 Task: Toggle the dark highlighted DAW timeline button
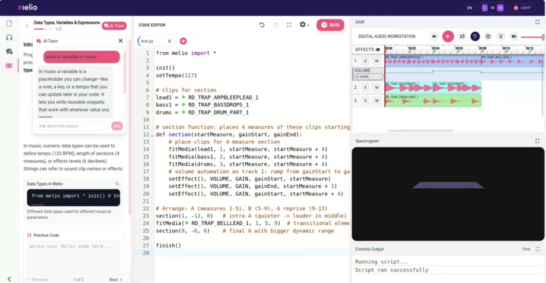coord(475,36)
